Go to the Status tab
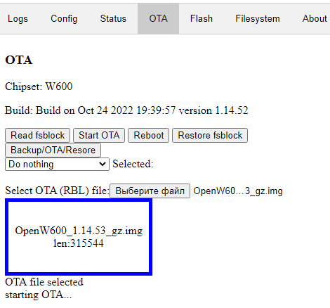 click(113, 19)
